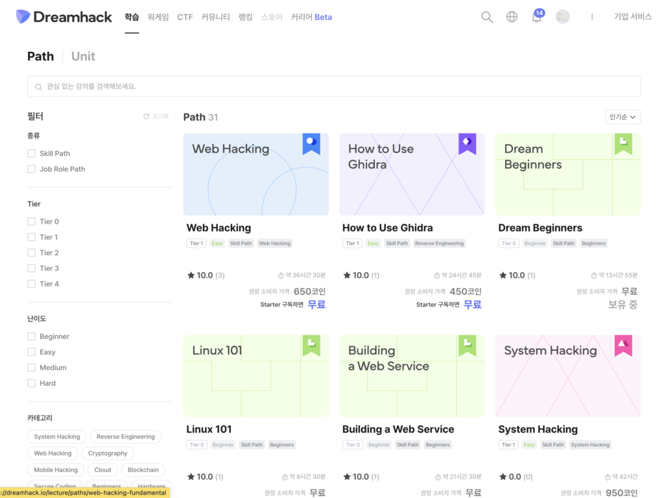Click the bookmark icon on Building a Web Service card
This screenshot has height=498, width=664.
point(467,346)
